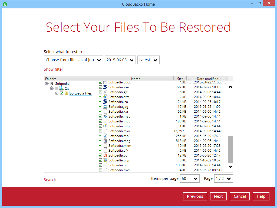Screen dimensions: 277x208
Task: Click the scroll down arrow in file list
Action: pyautogui.click(x=230, y=167)
